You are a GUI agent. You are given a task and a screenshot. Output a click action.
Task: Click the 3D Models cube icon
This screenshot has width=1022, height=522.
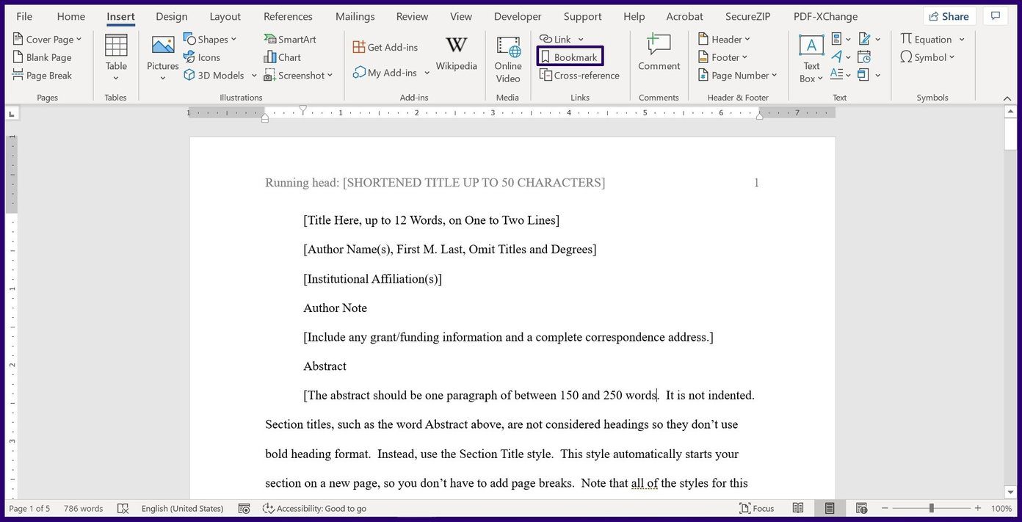coord(189,75)
